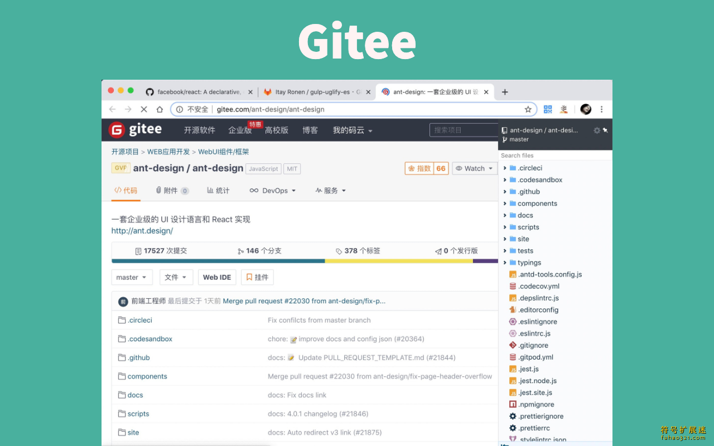Click the GVP badge next to repo name
This screenshot has width=714, height=446.
120,168
